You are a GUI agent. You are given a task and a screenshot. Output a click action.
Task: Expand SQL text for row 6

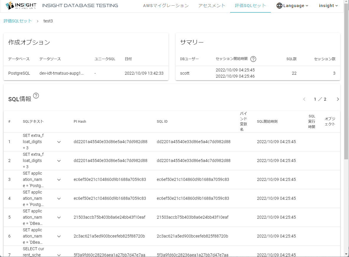tap(59, 236)
